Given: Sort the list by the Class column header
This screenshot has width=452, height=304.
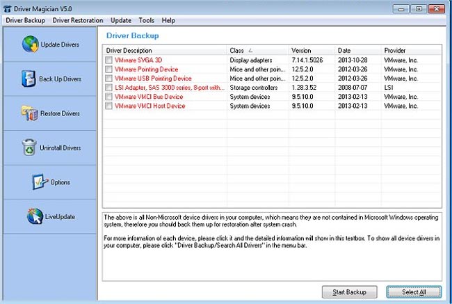Looking at the screenshot, I should 257,51.
